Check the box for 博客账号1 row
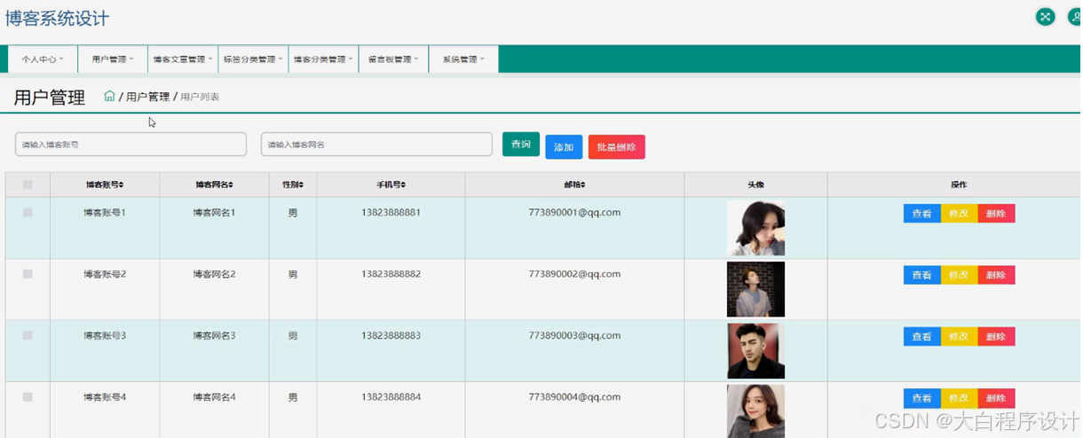This screenshot has width=1083, height=438. (28, 212)
